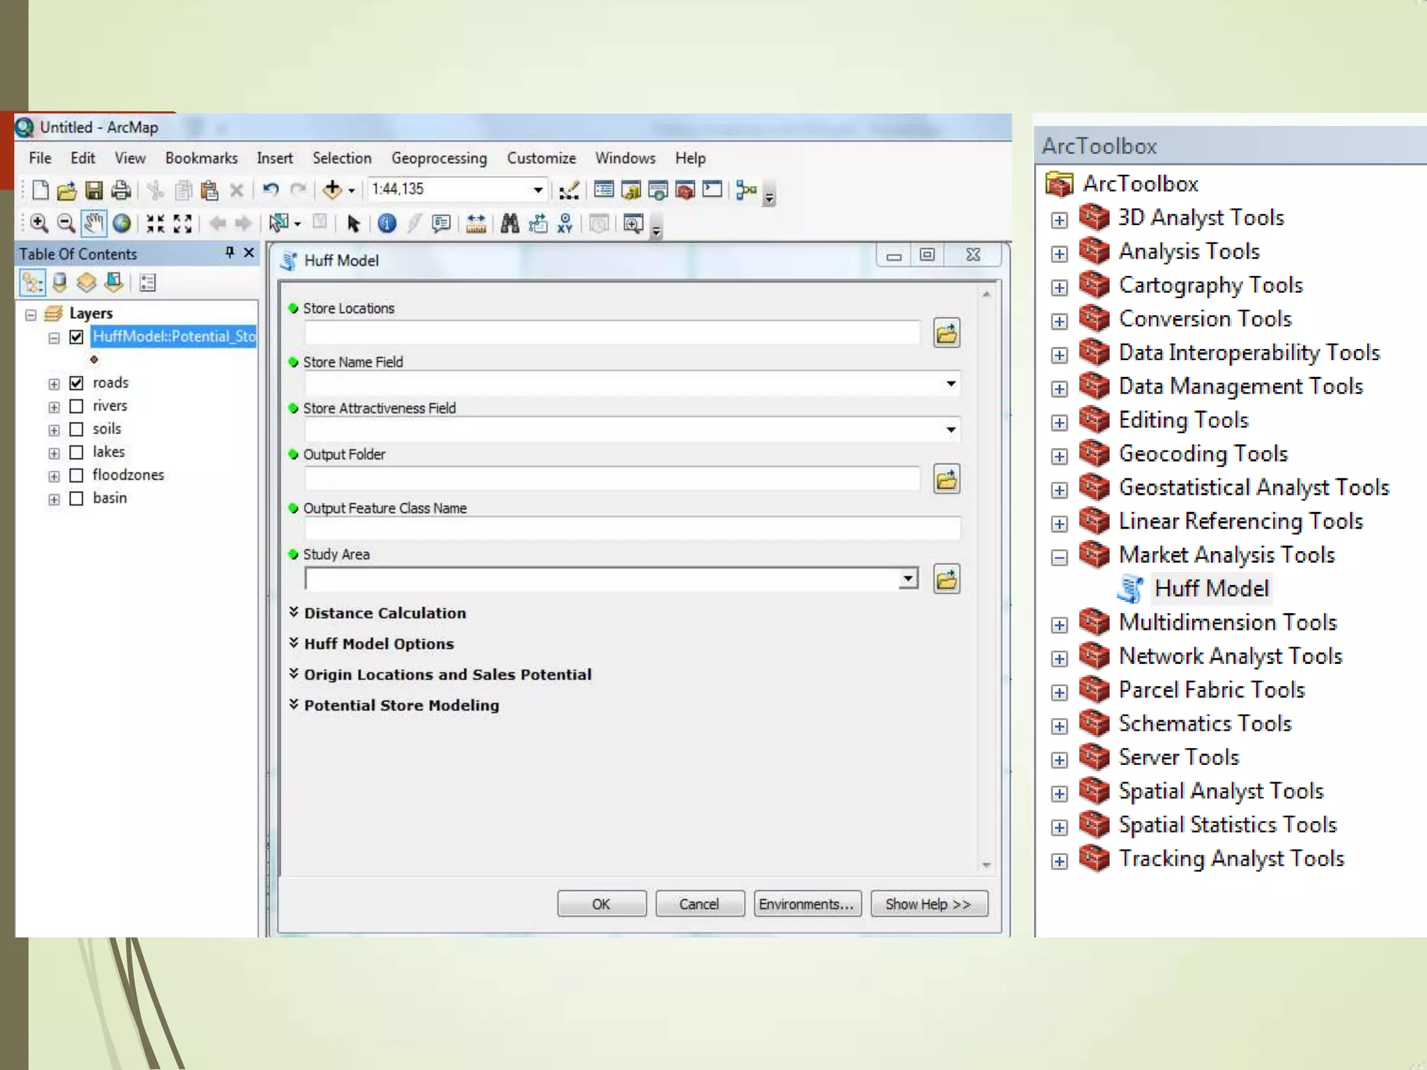Click the Open folder toolbar icon
Viewport: 1427px width, 1070px height.
tap(66, 190)
